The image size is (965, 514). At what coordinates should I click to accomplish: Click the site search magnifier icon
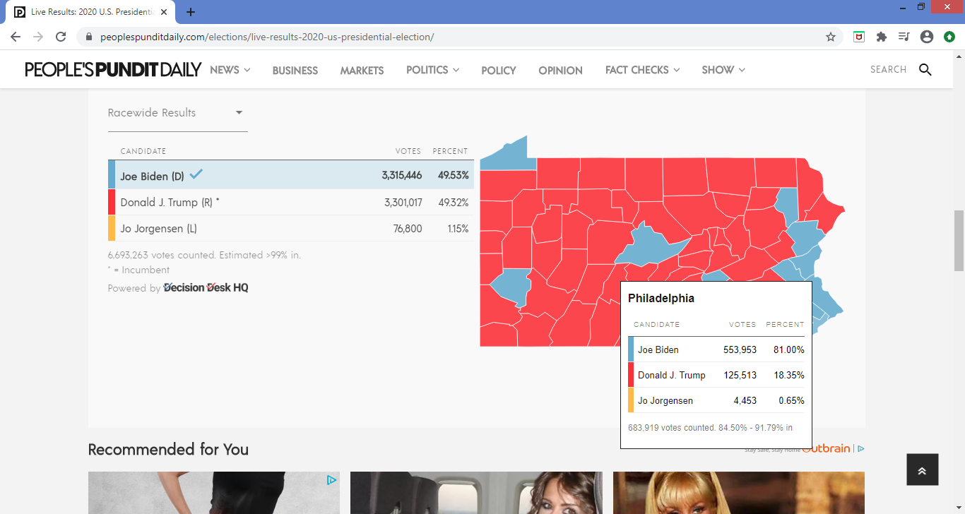coord(925,69)
